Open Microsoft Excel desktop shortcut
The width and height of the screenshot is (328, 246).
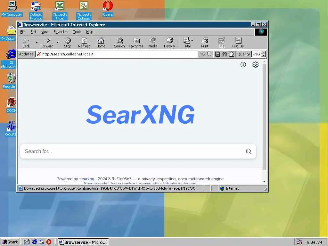point(60,11)
